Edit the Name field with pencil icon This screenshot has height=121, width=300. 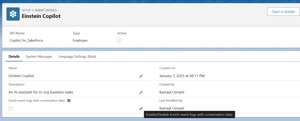pos(141,76)
